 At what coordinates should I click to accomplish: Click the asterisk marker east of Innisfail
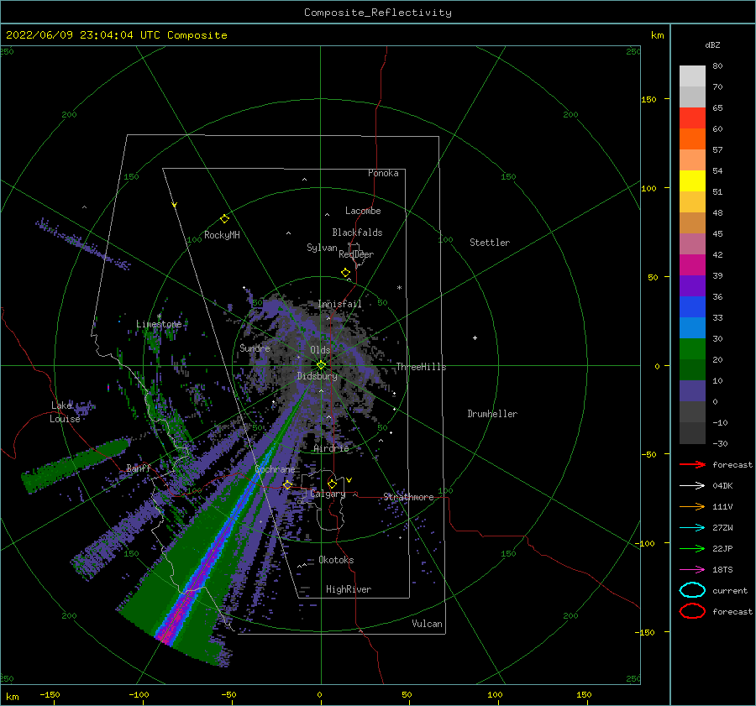pos(399,288)
